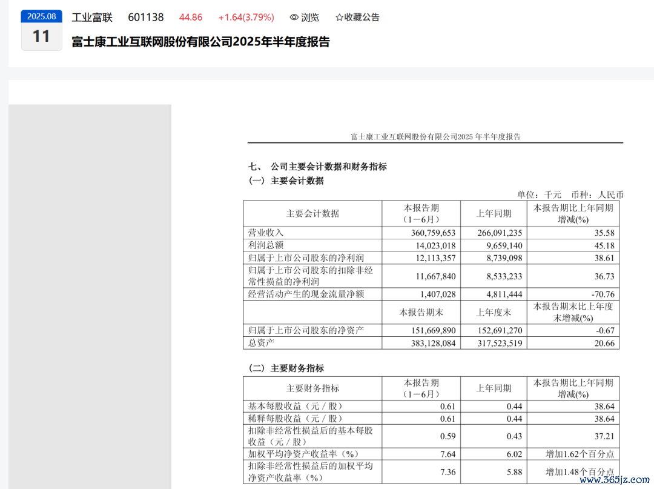Click subheading (二)主要财务指标

tap(286, 368)
